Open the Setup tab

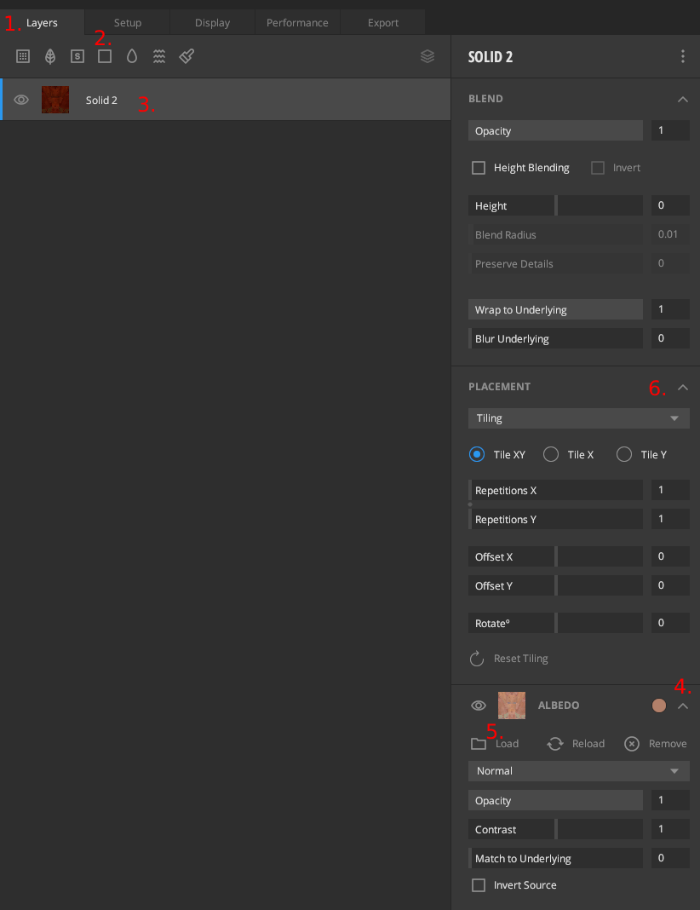coord(127,23)
